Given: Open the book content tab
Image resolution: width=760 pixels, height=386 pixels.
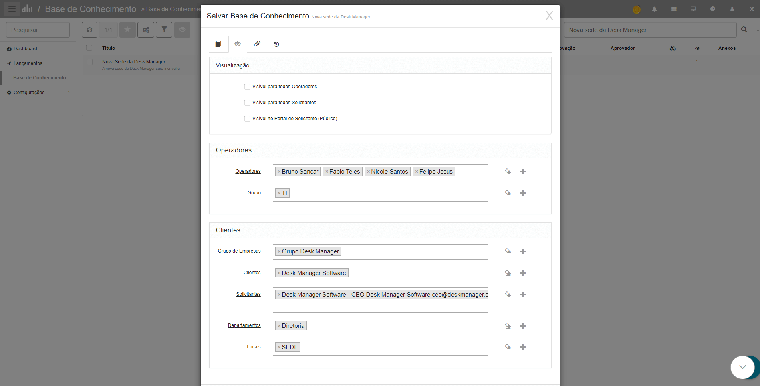Looking at the screenshot, I should point(218,44).
